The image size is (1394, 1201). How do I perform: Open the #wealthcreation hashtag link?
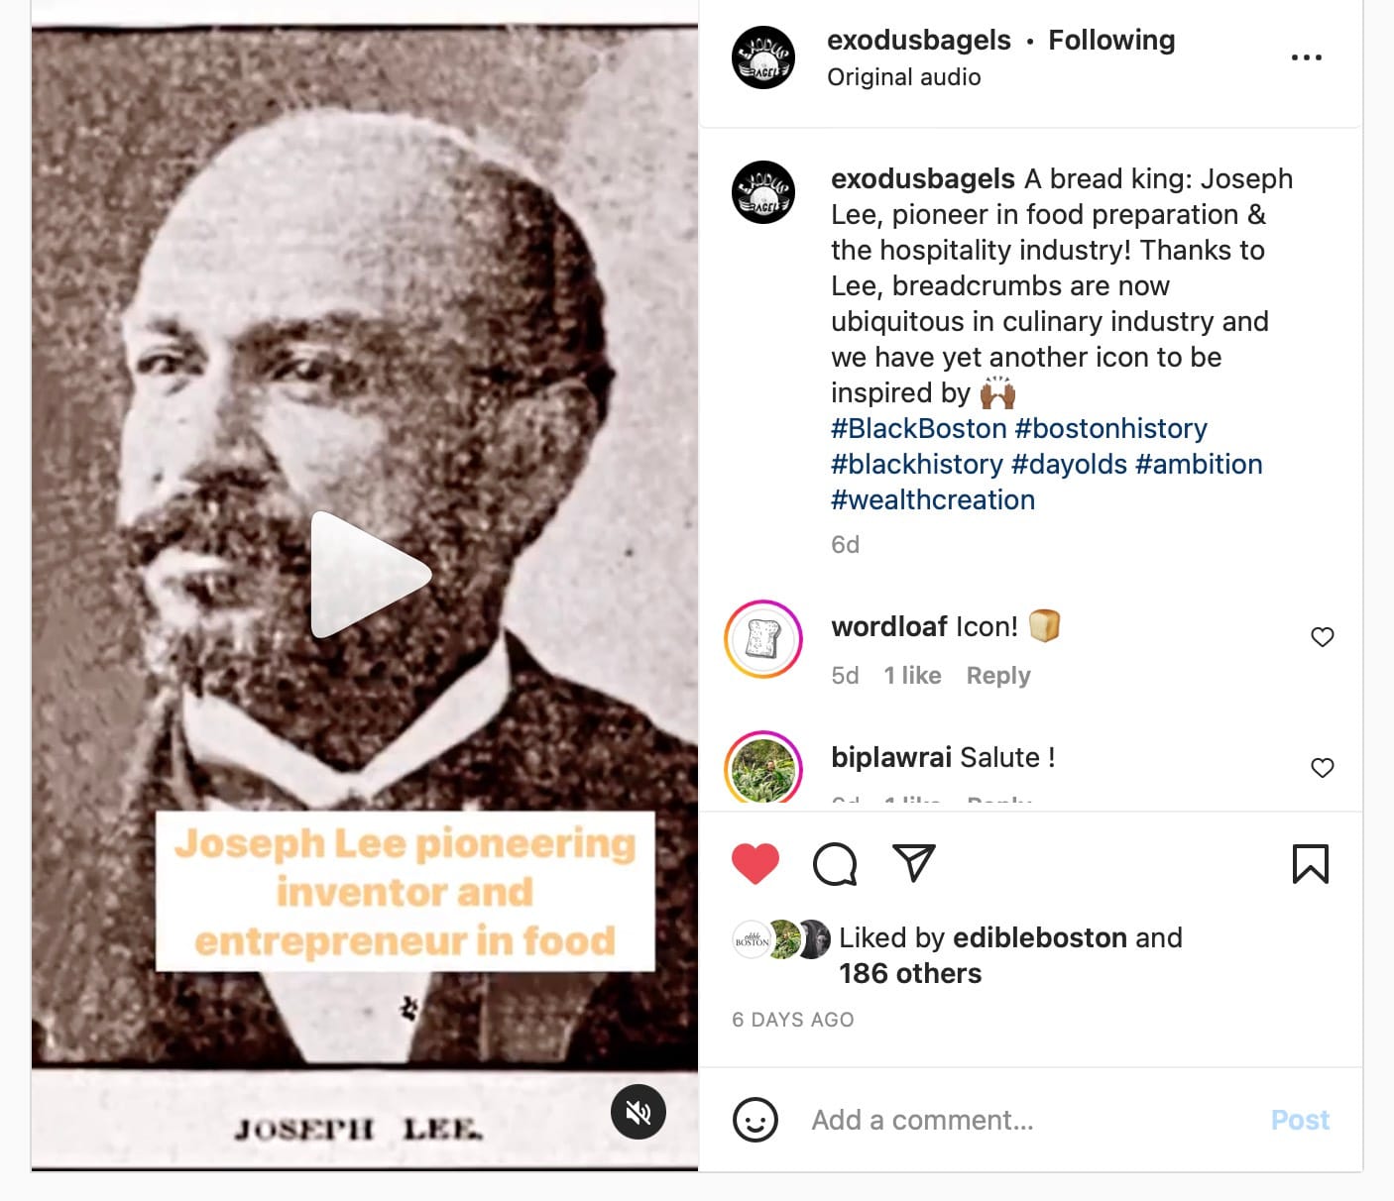[933, 499]
